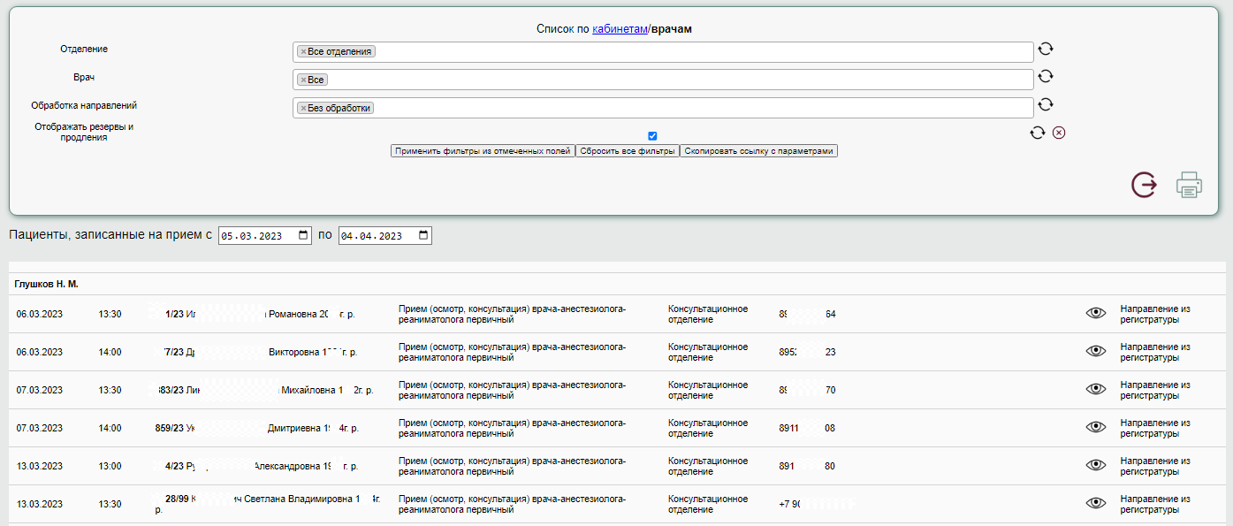Remove the Без обработки tag
This screenshot has width=1233, height=526.
click(303, 108)
